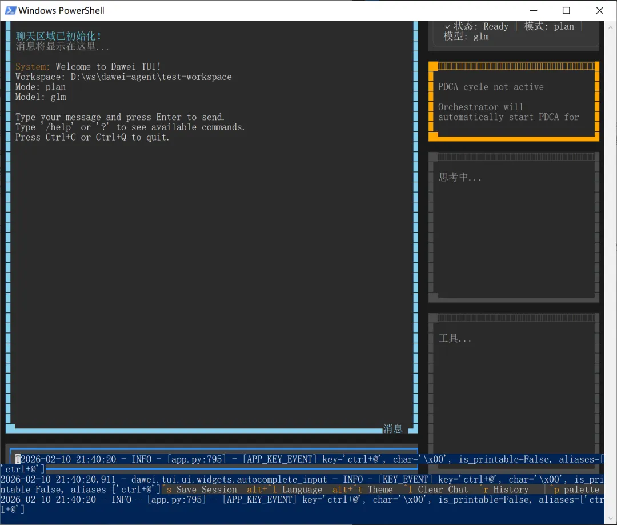The image size is (617, 525).
Task: Minimize the Windows PowerShell window
Action: (534, 10)
